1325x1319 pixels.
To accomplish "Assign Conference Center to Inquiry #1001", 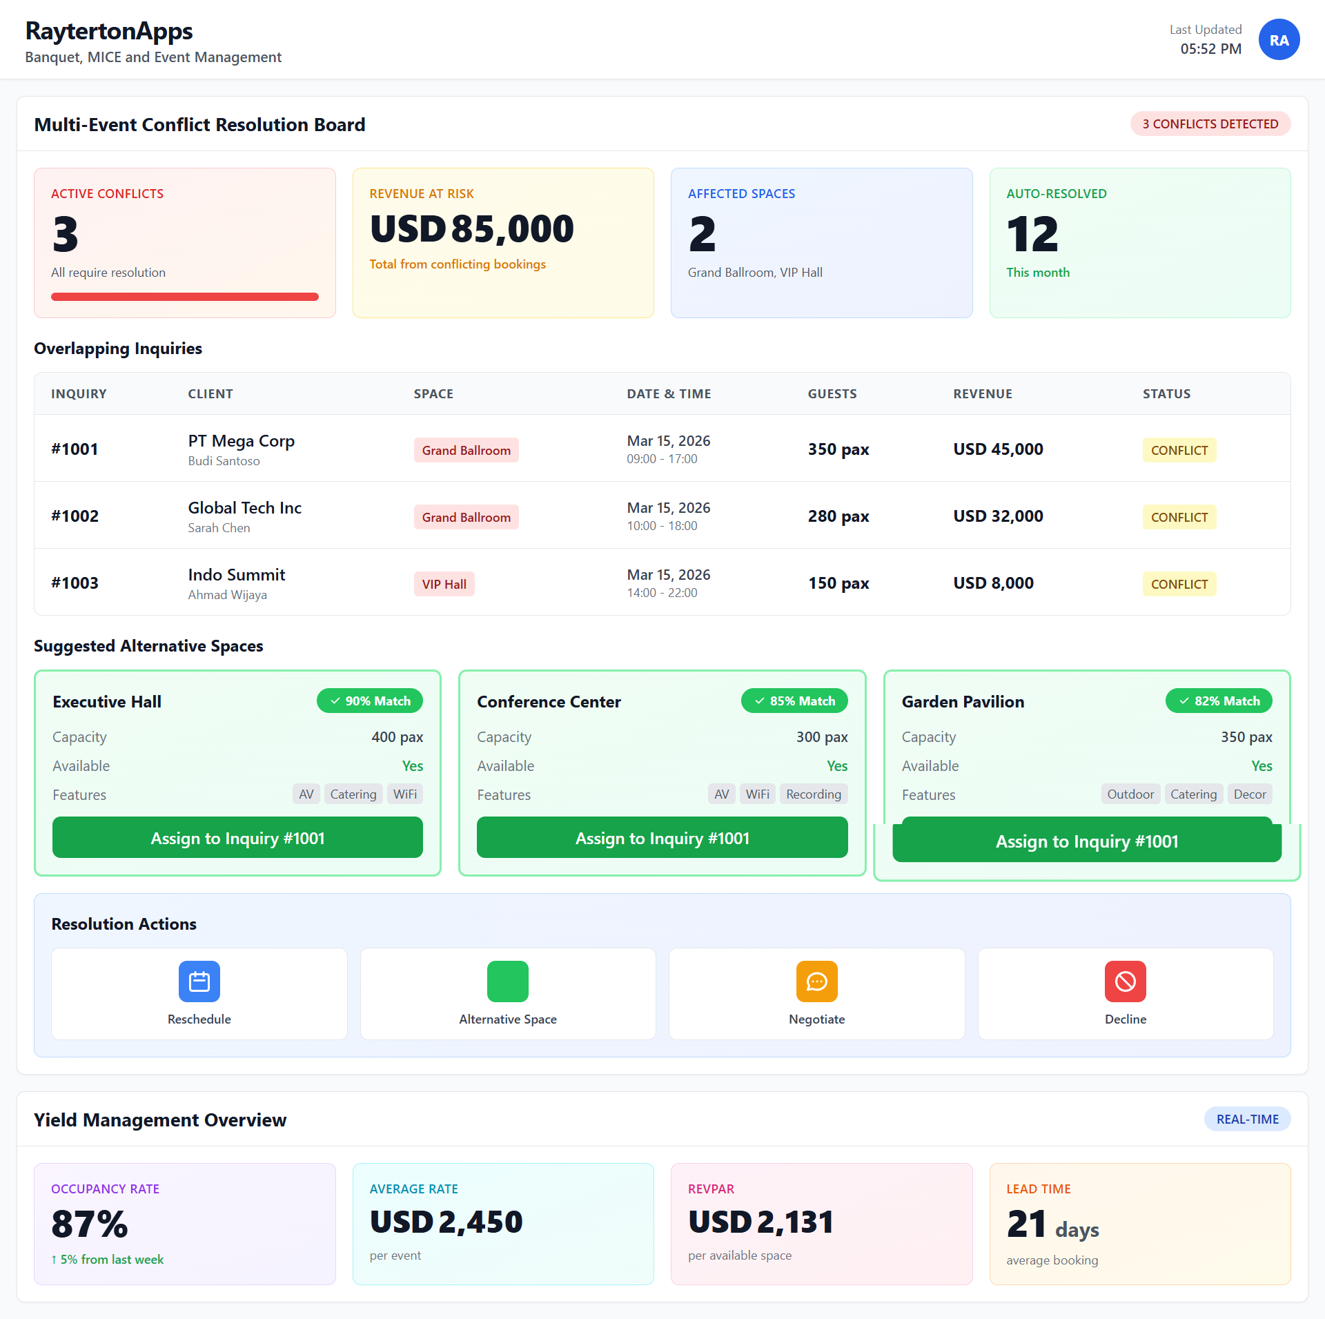I will (661, 837).
